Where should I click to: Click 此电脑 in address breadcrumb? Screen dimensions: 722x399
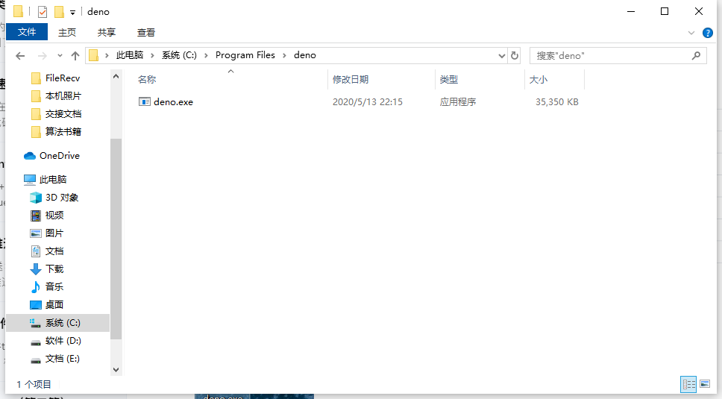point(130,55)
